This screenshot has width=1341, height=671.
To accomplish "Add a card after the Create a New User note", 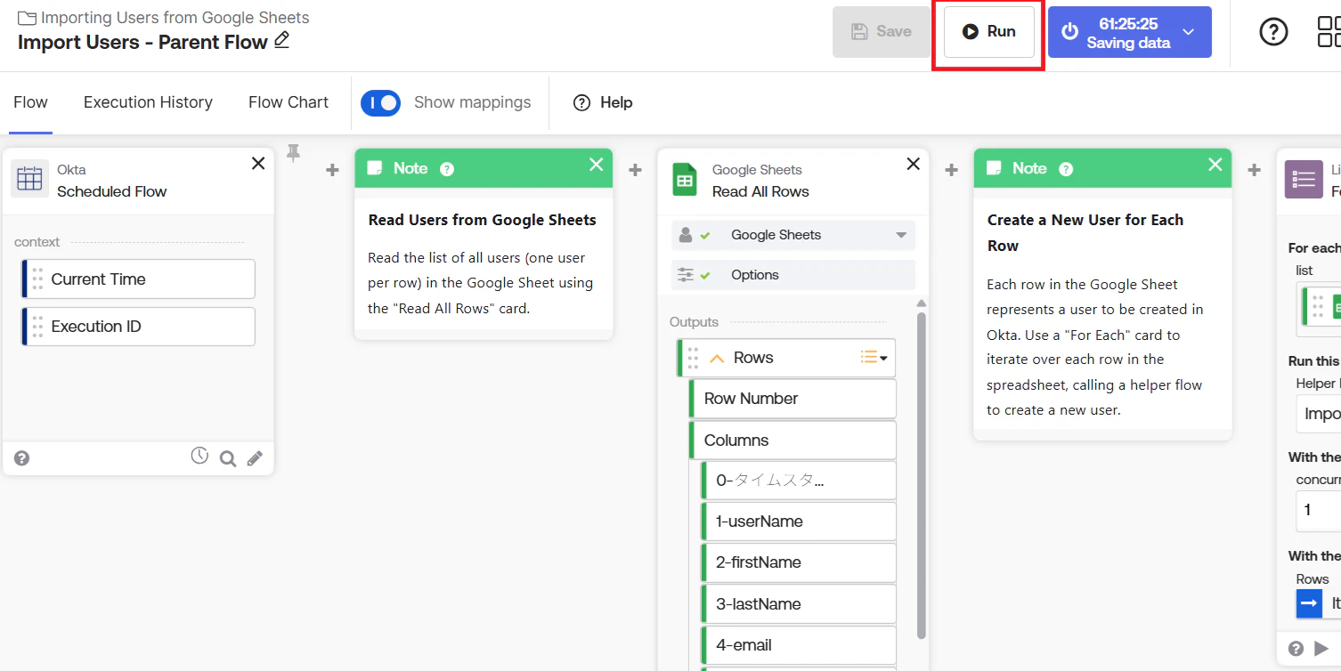I will pos(1254,170).
